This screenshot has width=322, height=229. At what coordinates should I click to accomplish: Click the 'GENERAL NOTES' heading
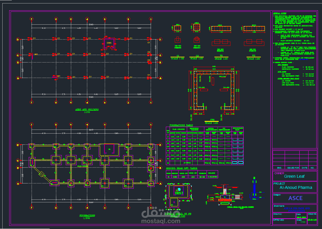point(280,13)
